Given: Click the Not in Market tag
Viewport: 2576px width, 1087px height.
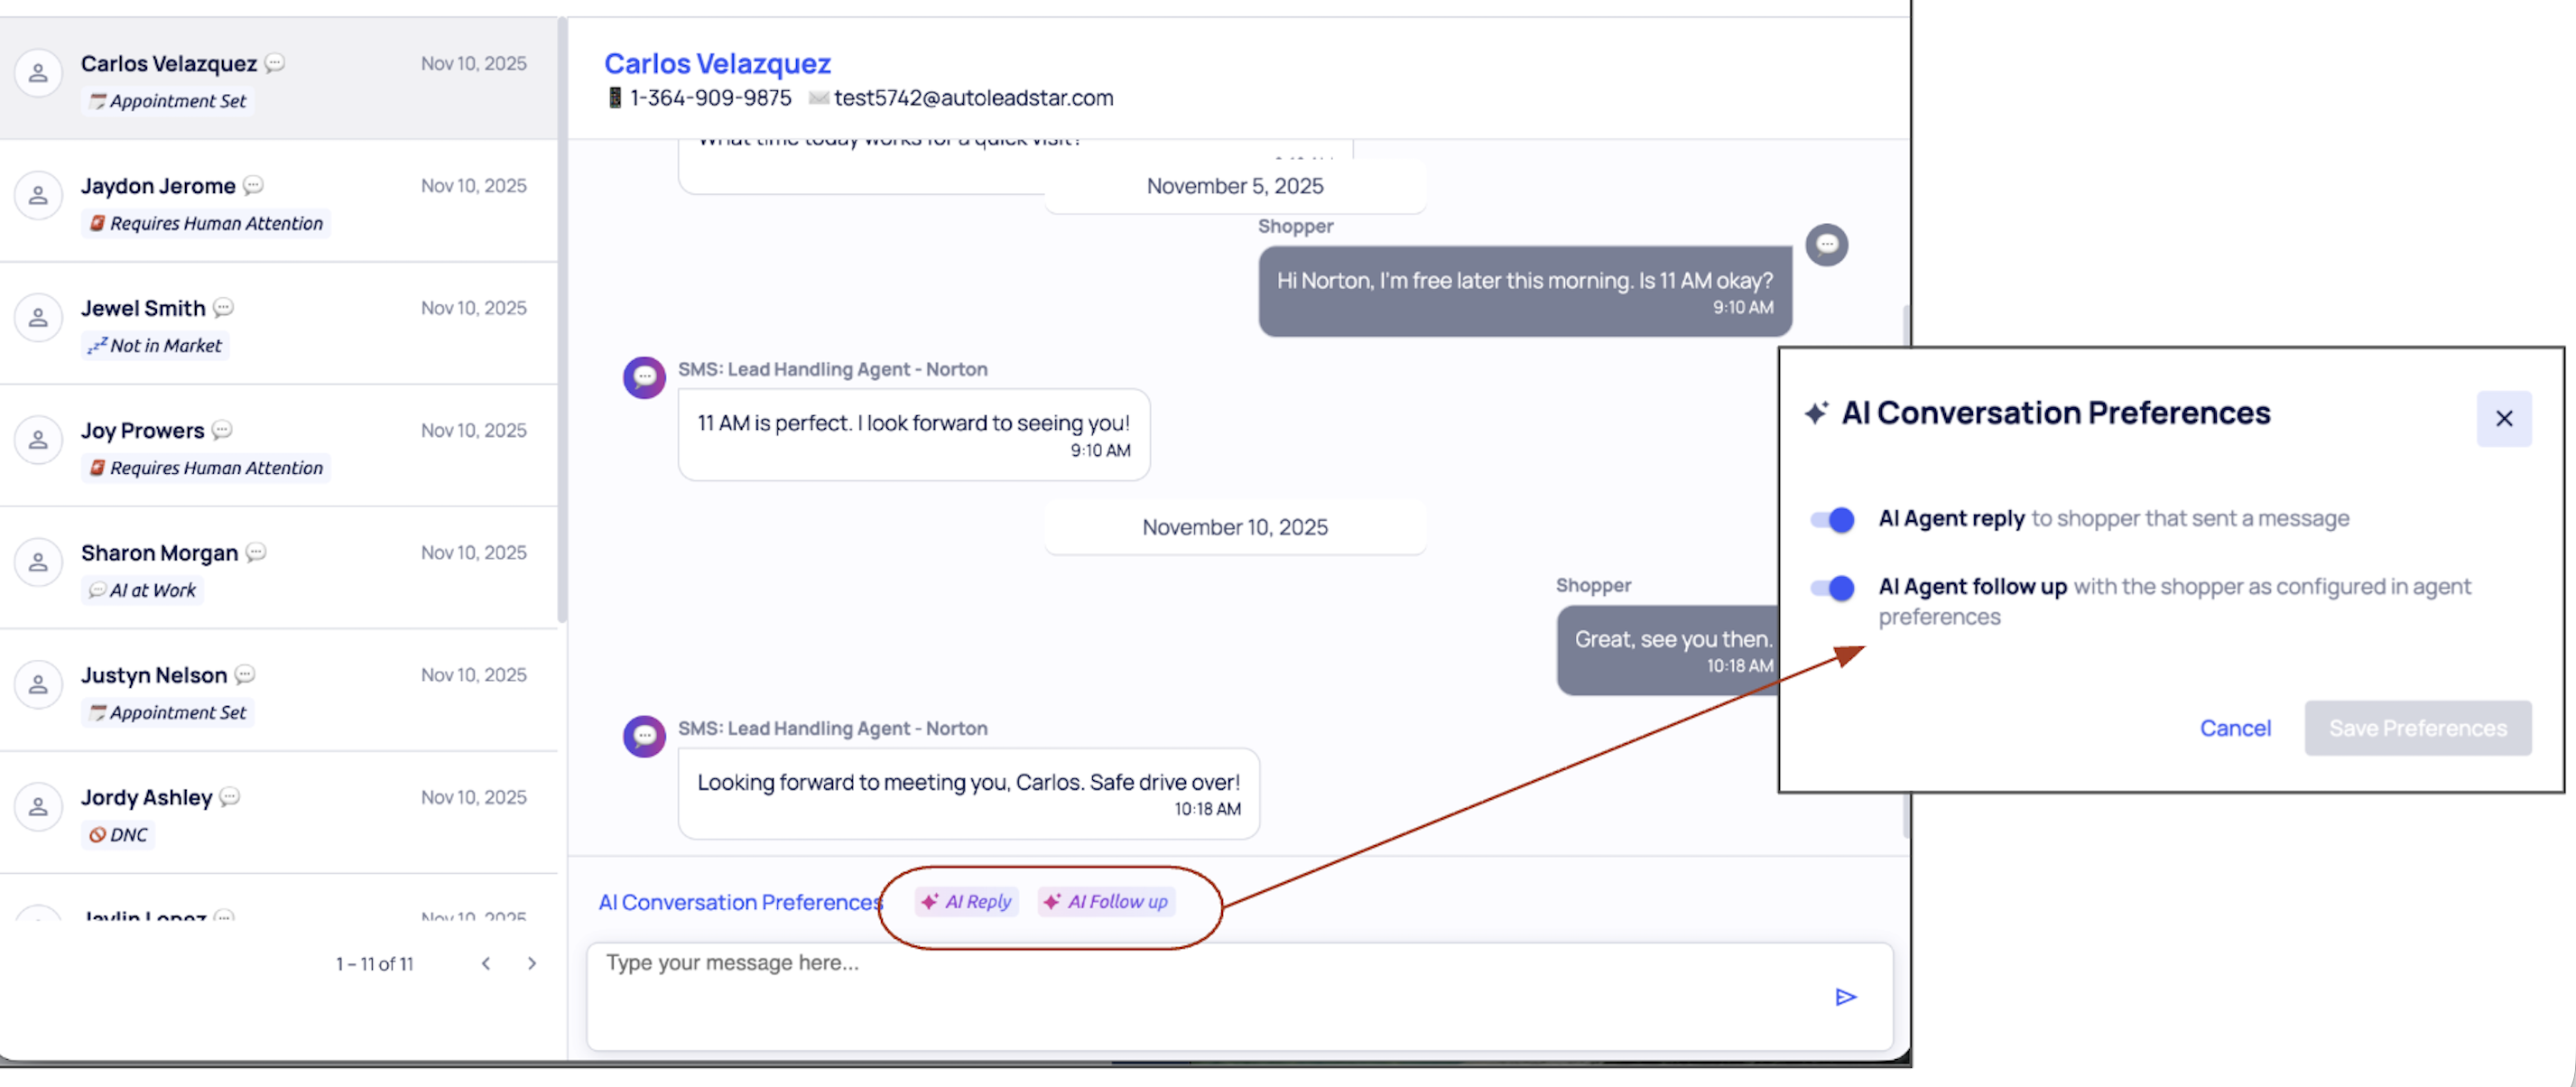Looking at the screenshot, I should pyautogui.click(x=155, y=346).
